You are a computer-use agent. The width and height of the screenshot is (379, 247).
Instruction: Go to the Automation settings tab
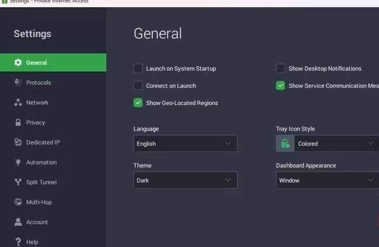coord(53,162)
